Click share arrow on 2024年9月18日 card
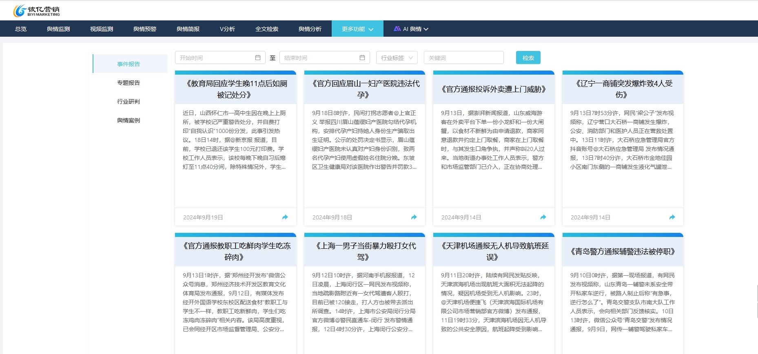Screen dimensions: 758x354 [414, 217]
